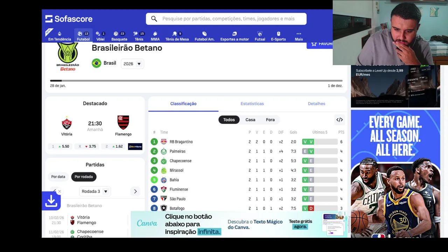448x252 pixels.
Task: Switch to Estatísticas tab
Action: (252, 104)
